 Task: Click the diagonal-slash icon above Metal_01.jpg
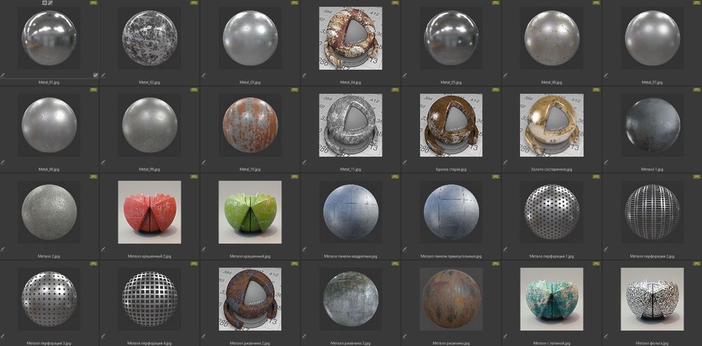click(x=50, y=3)
